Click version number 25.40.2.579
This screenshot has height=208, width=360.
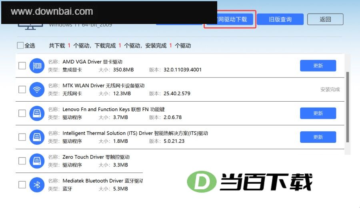point(177,94)
